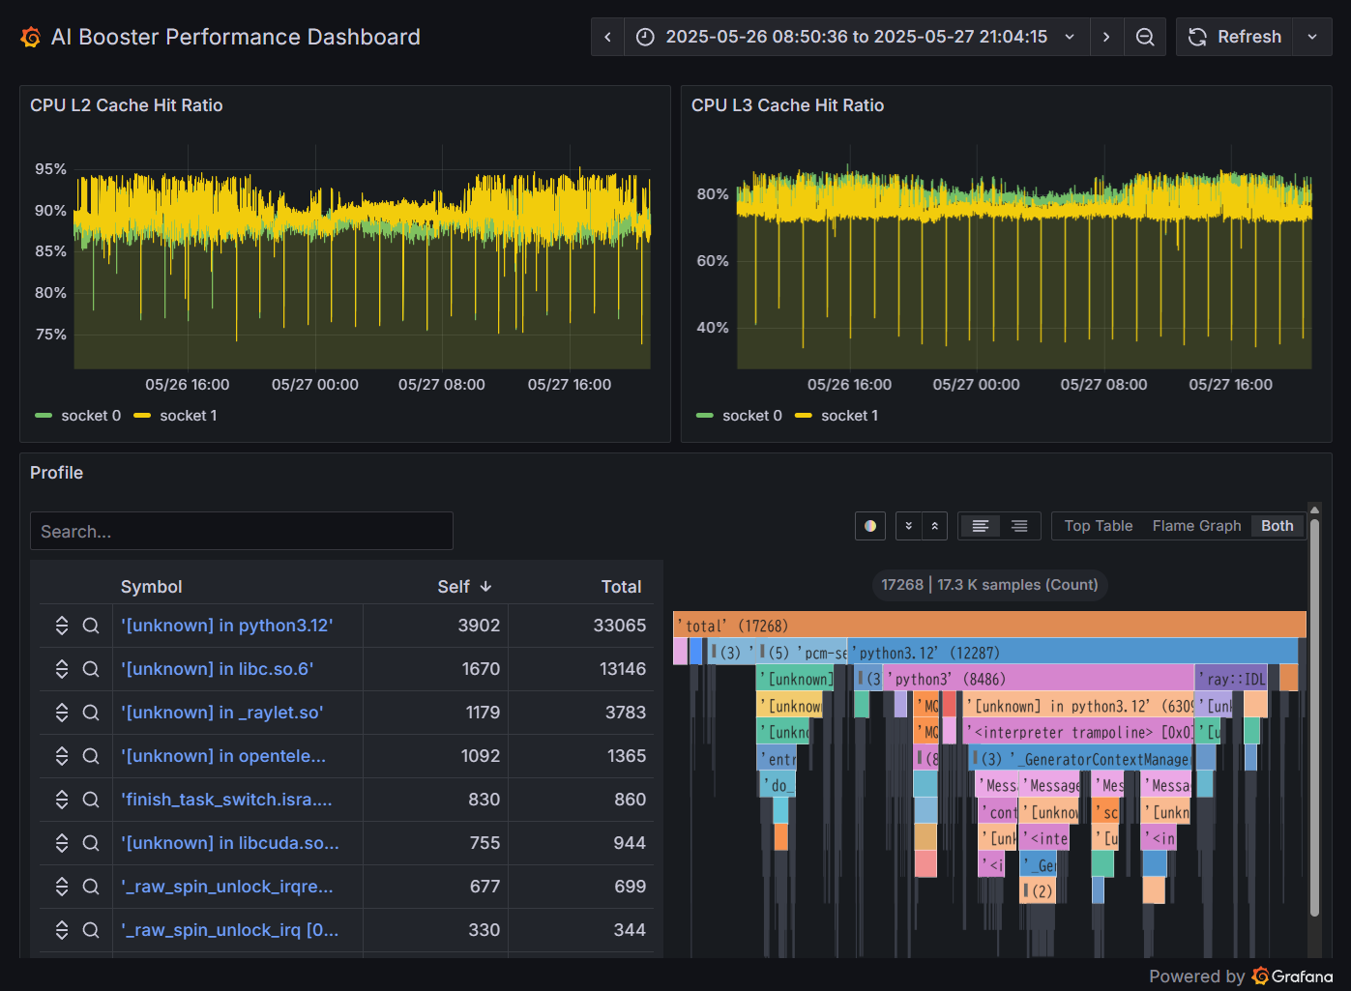The image size is (1351, 991).
Task: Shift time range backward with left arrow
Action: click(607, 37)
